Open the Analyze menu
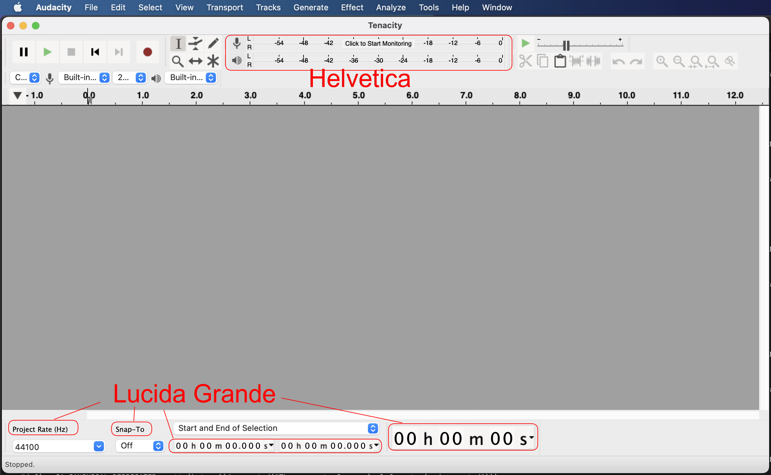Viewport: 771px width, 475px height. pos(391,7)
